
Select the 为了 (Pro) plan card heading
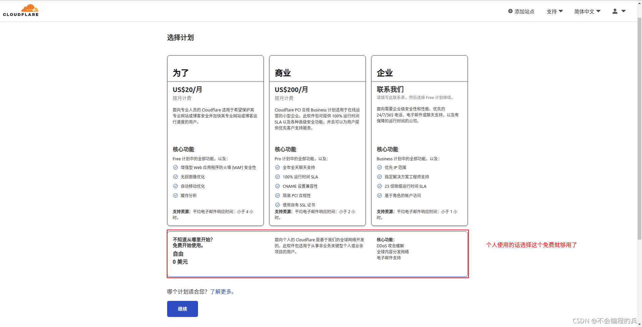click(181, 73)
